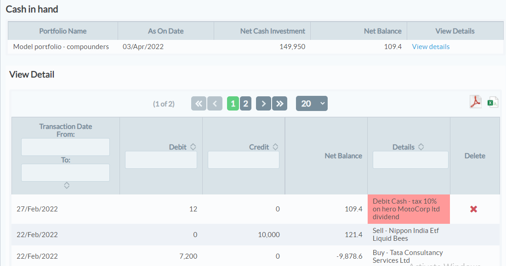This screenshot has height=266, width=506.
Task: Go to the previous page
Action: pyautogui.click(x=215, y=104)
